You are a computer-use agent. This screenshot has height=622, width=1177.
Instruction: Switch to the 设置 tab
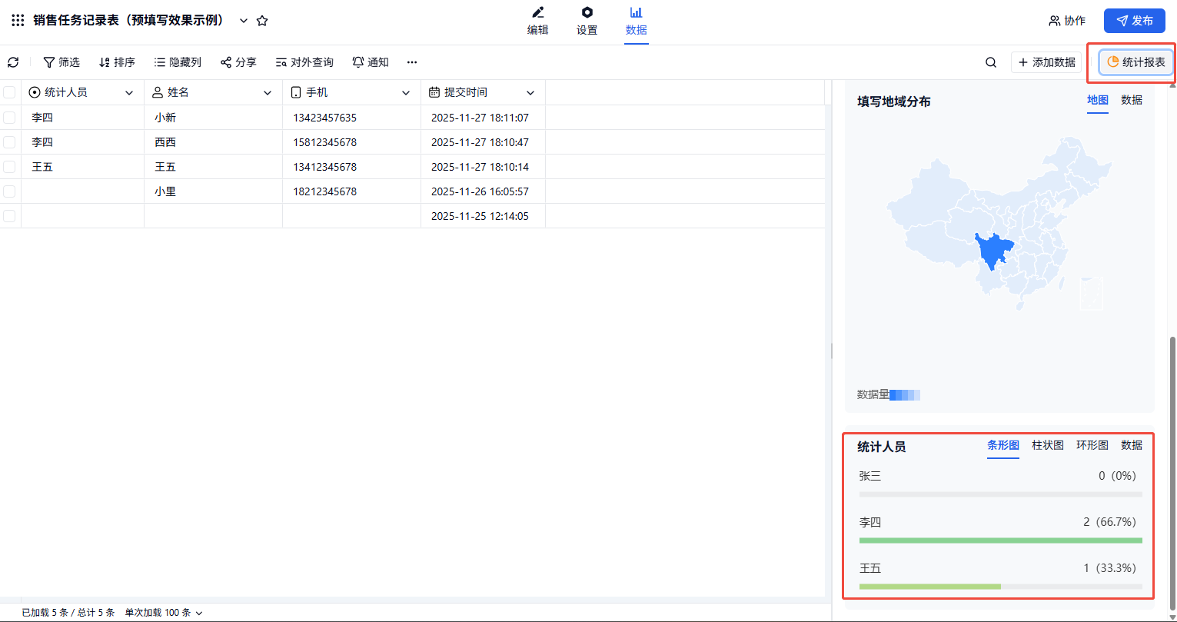(587, 21)
